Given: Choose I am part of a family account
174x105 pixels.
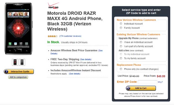Looking at the screenshot, I should pyautogui.click(x=121, y=46).
